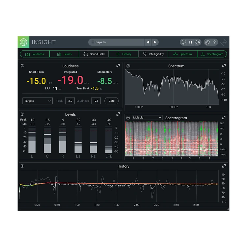Click the Peak target field showing -2.0
The image size is (247, 247).
tap(70, 101)
